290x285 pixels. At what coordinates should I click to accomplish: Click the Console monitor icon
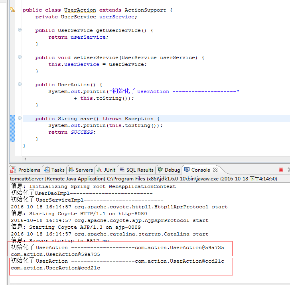pyautogui.click(x=187, y=170)
